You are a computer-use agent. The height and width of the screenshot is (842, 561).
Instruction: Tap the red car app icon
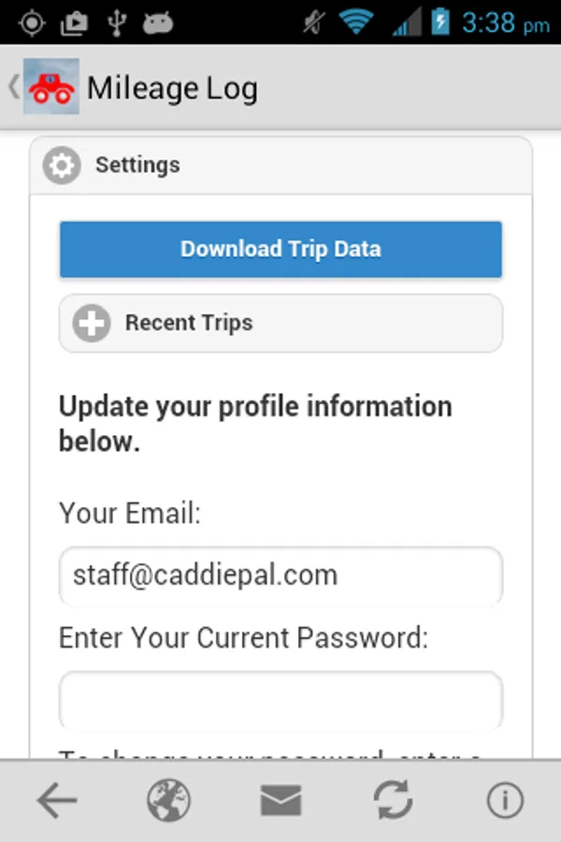pos(51,87)
